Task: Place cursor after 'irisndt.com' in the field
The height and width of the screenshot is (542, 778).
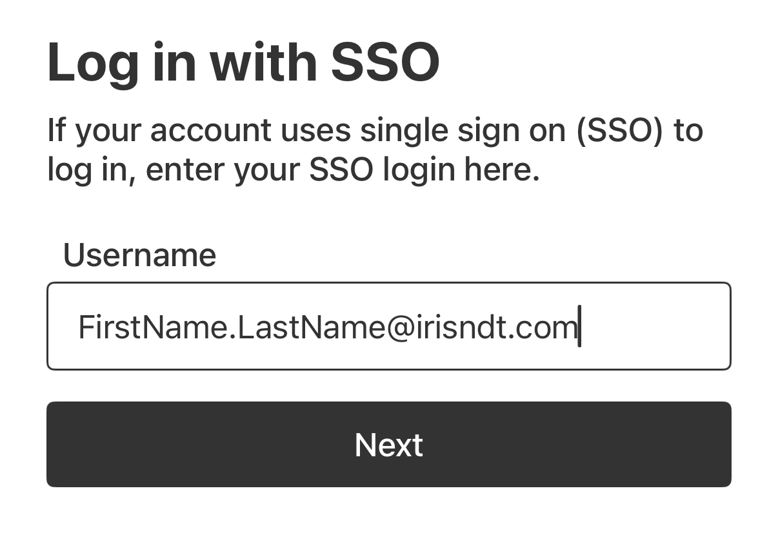Action: point(580,327)
